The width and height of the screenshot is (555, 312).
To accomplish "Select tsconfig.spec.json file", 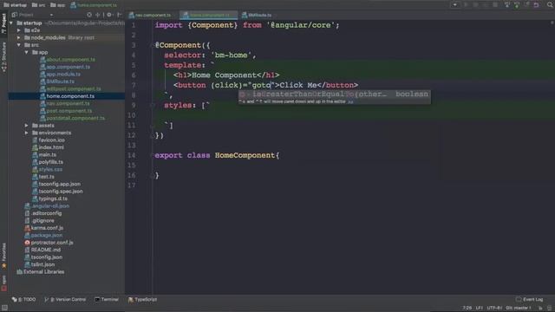I will click(57, 192).
